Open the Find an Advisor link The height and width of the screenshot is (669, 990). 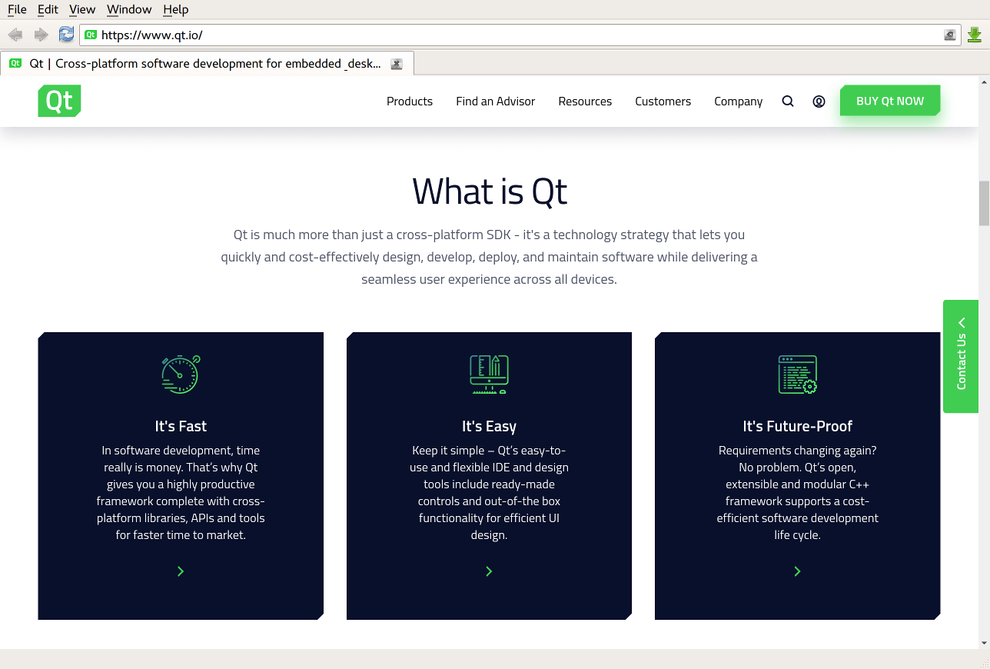pyautogui.click(x=495, y=101)
